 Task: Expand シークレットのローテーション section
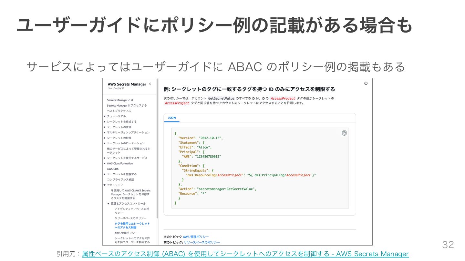coord(105,143)
